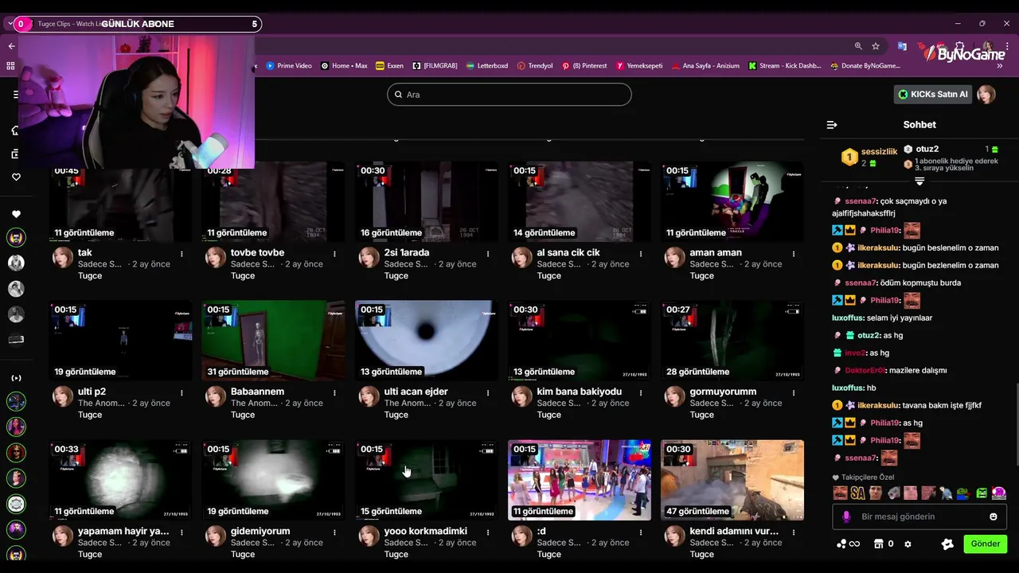The image size is (1019, 573).
Task: Open first followed channel avatar in sidebar
Action: pos(16,237)
